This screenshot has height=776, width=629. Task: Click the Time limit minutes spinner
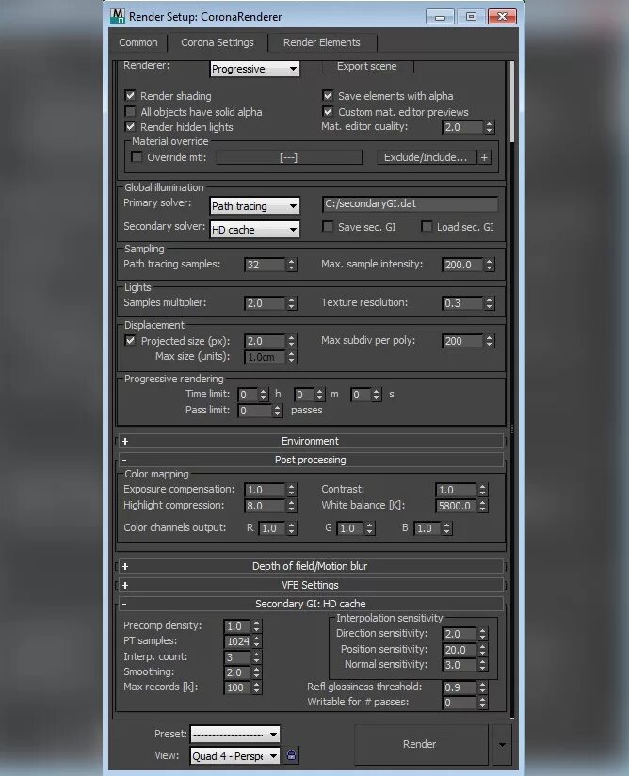320,395
